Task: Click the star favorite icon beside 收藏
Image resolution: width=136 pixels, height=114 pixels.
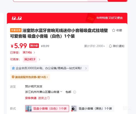Action: [113, 30]
